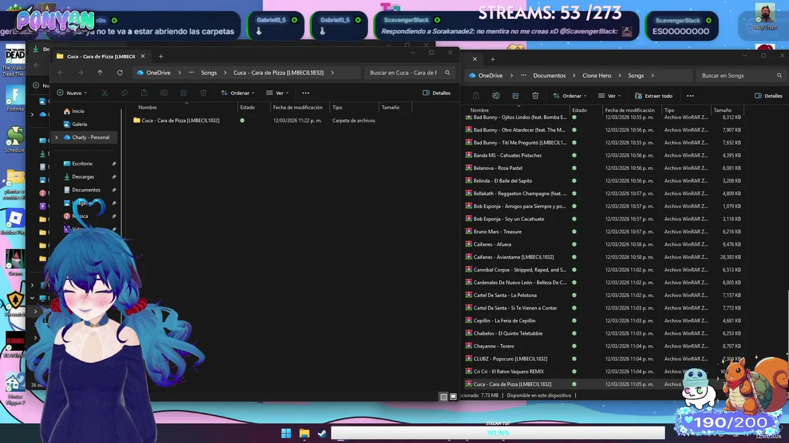This screenshot has height=443, width=789.
Task: Toggle the Detalles pane in the Cuca window
Action: (436, 93)
